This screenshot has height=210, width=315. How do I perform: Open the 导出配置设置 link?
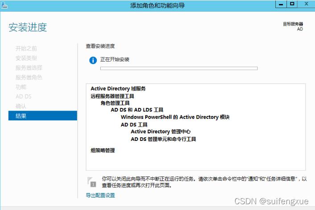pyautogui.click(x=100, y=195)
